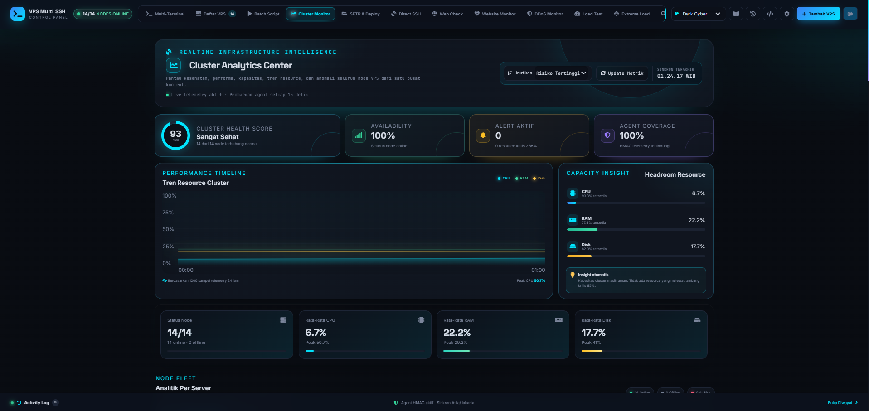Click the cluster health score 93 ring
869x411 pixels.
coord(175,135)
